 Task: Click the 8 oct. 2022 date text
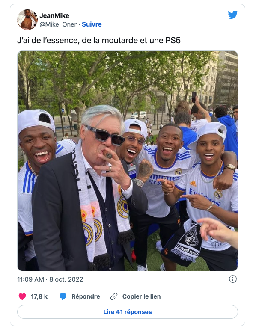click(66, 279)
